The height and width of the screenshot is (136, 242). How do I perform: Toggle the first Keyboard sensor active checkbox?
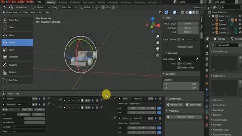pyautogui.click(x=39, y=99)
